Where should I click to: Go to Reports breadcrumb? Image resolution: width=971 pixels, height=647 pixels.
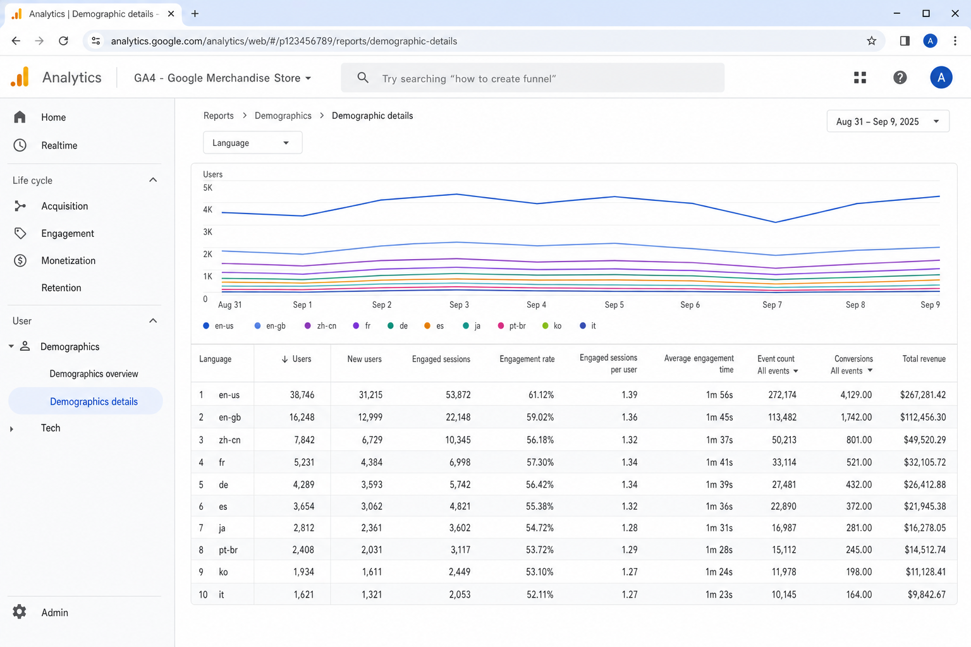coord(219,116)
